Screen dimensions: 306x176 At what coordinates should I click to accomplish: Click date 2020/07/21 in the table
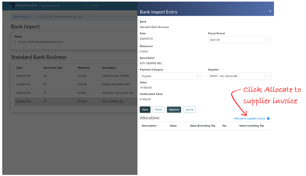click(x=23, y=84)
